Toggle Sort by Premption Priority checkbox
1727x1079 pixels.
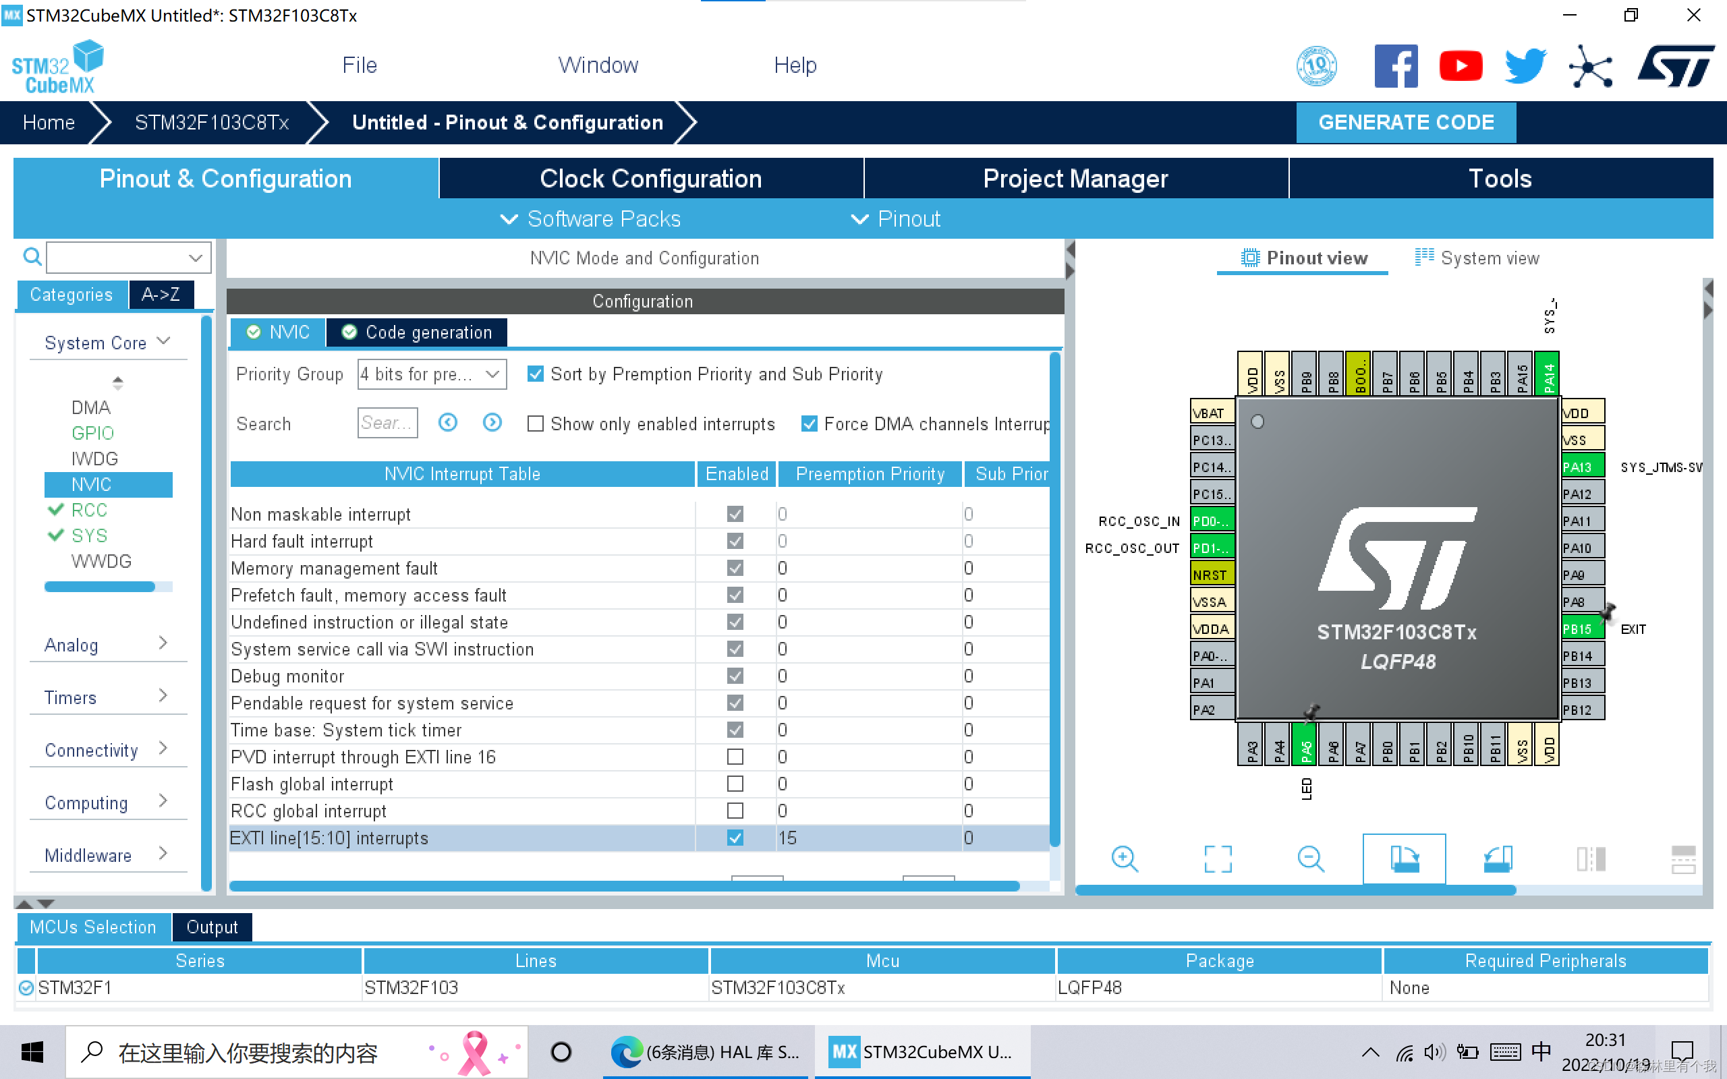pos(535,374)
